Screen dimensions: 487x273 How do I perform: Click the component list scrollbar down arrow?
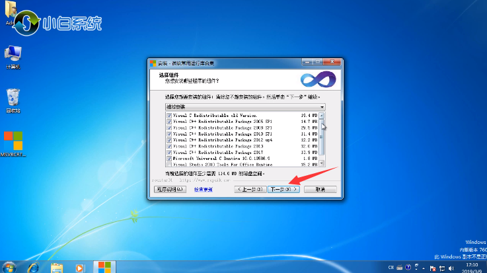click(x=322, y=163)
